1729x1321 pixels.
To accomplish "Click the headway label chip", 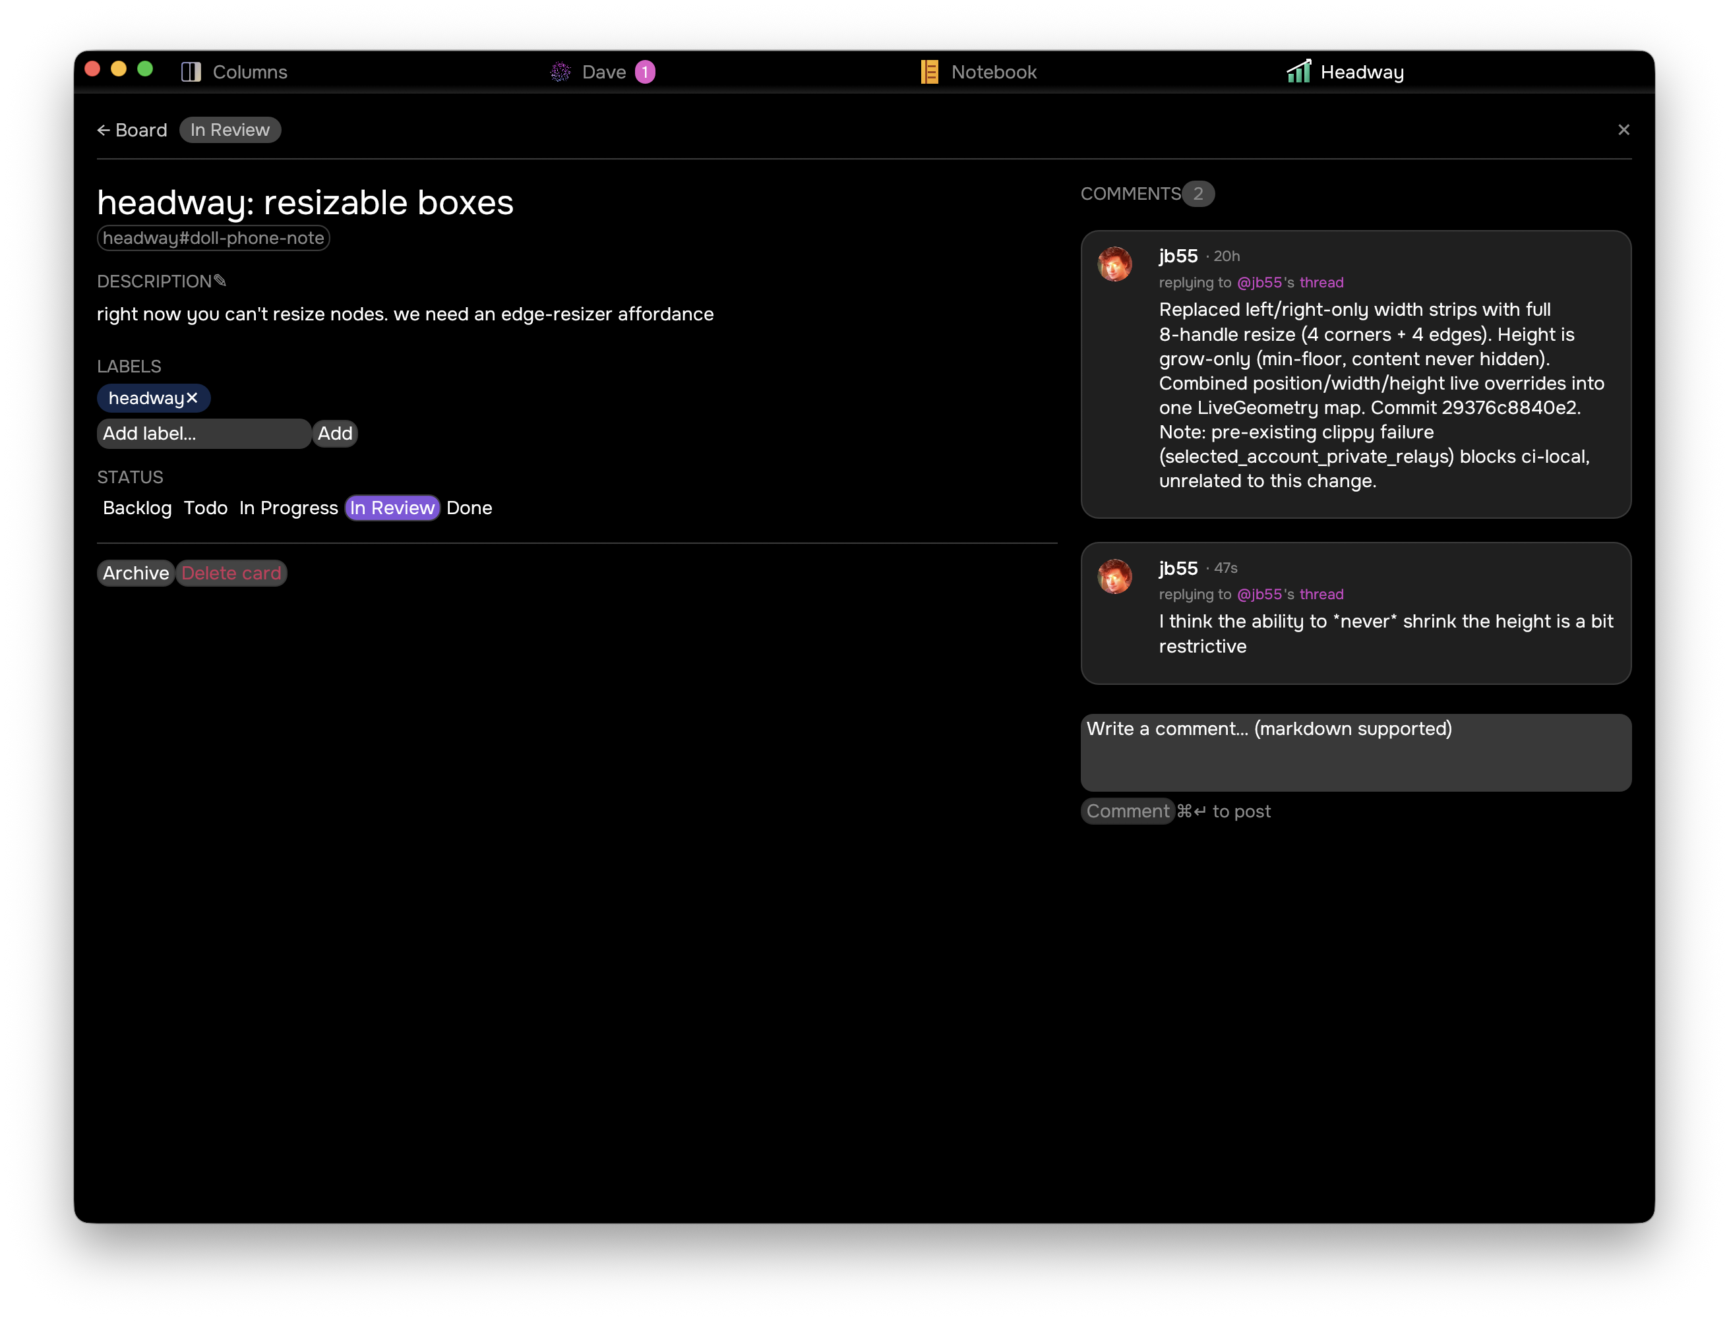I will pos(154,398).
